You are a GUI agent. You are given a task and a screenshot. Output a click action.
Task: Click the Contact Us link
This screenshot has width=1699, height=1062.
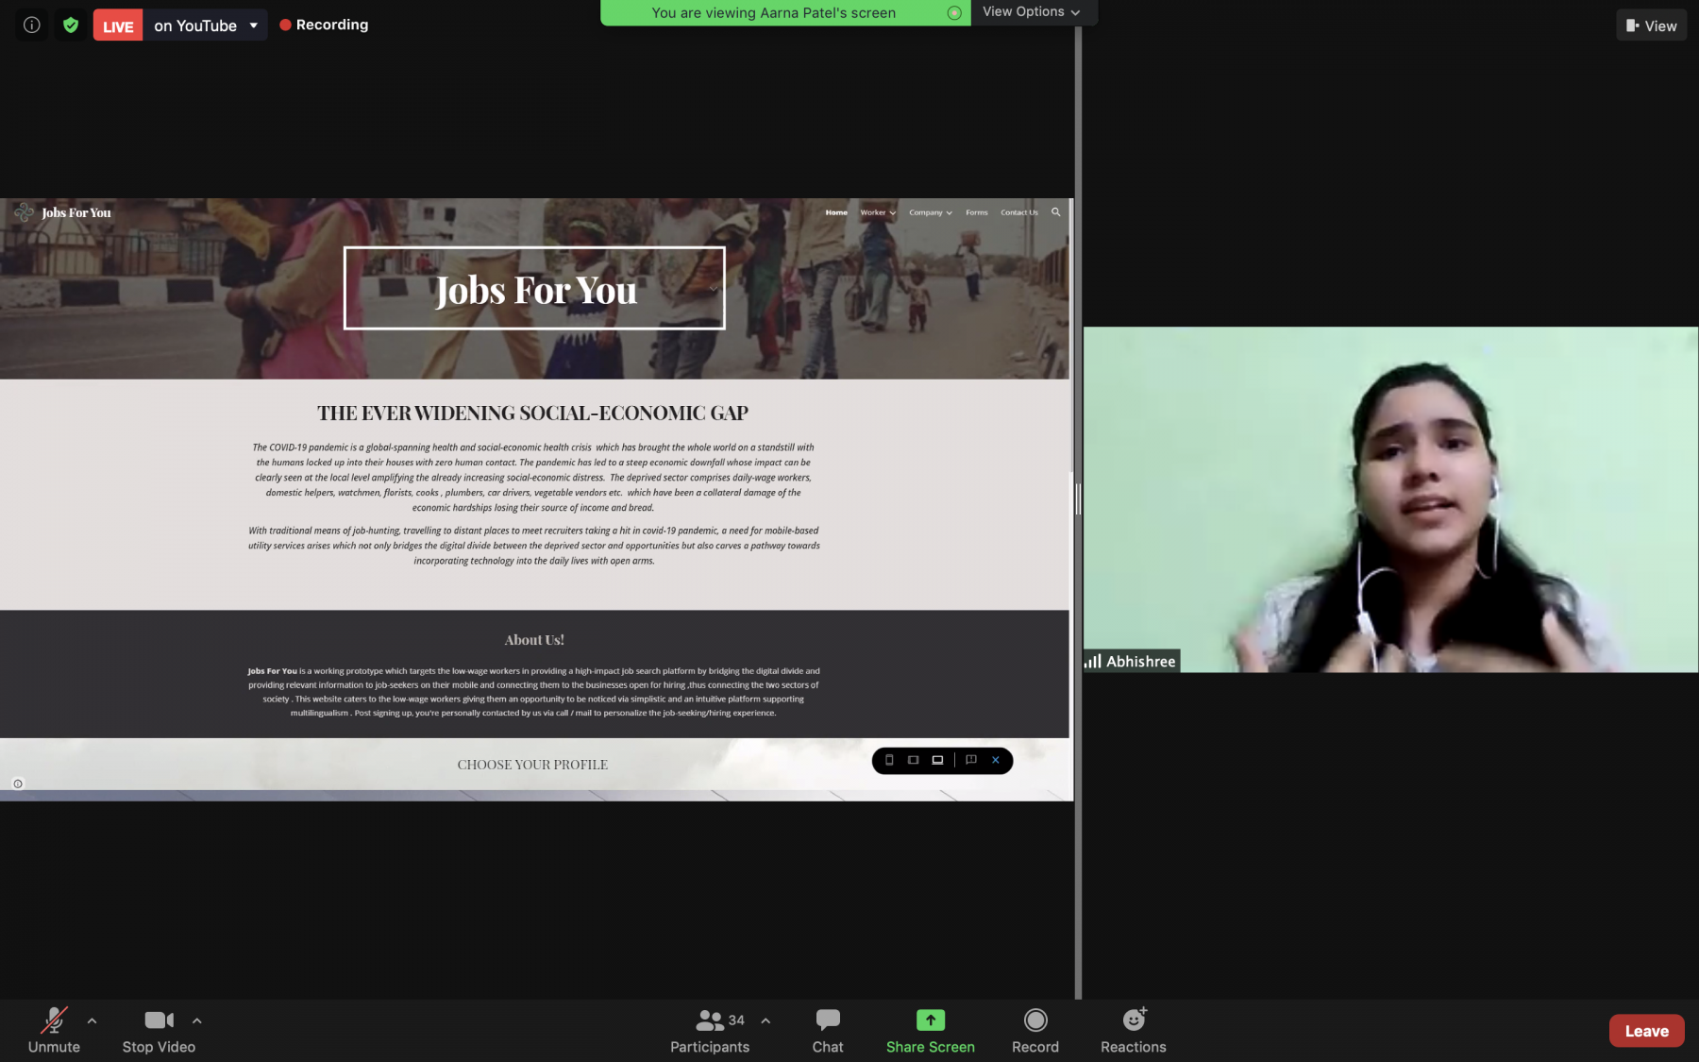[x=1018, y=212]
